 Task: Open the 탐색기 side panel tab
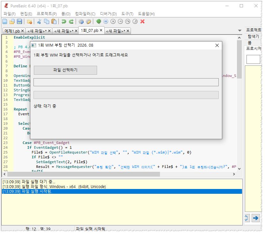click(x=254, y=36)
